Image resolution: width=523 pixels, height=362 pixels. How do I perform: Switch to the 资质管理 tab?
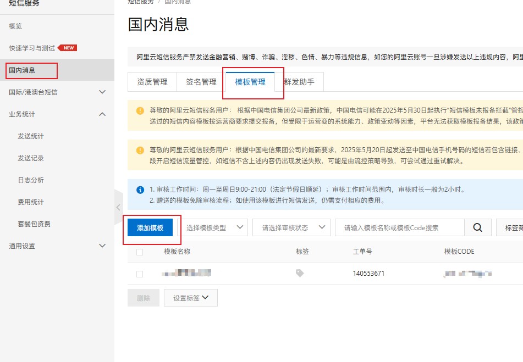click(152, 82)
